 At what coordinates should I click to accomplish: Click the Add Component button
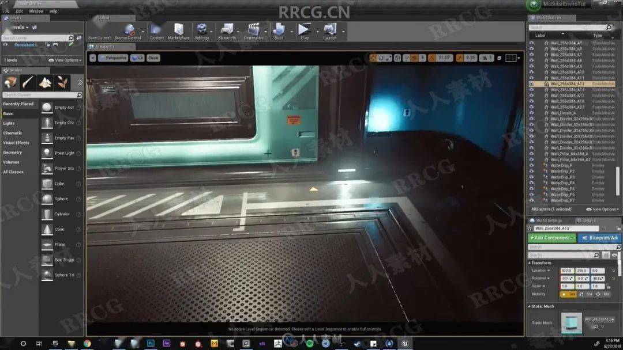[551, 238]
